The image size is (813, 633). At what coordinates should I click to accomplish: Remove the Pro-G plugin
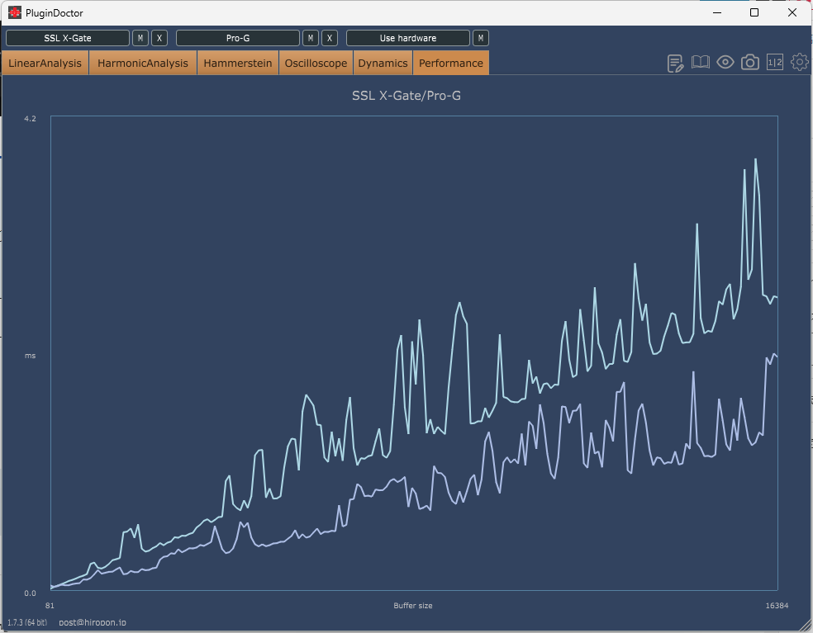pos(329,38)
